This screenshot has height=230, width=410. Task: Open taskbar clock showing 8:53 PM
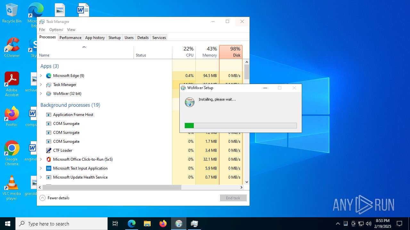coord(383,224)
